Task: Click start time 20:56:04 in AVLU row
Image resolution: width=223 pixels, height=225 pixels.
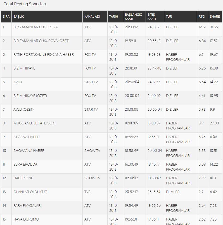Action: [132, 82]
